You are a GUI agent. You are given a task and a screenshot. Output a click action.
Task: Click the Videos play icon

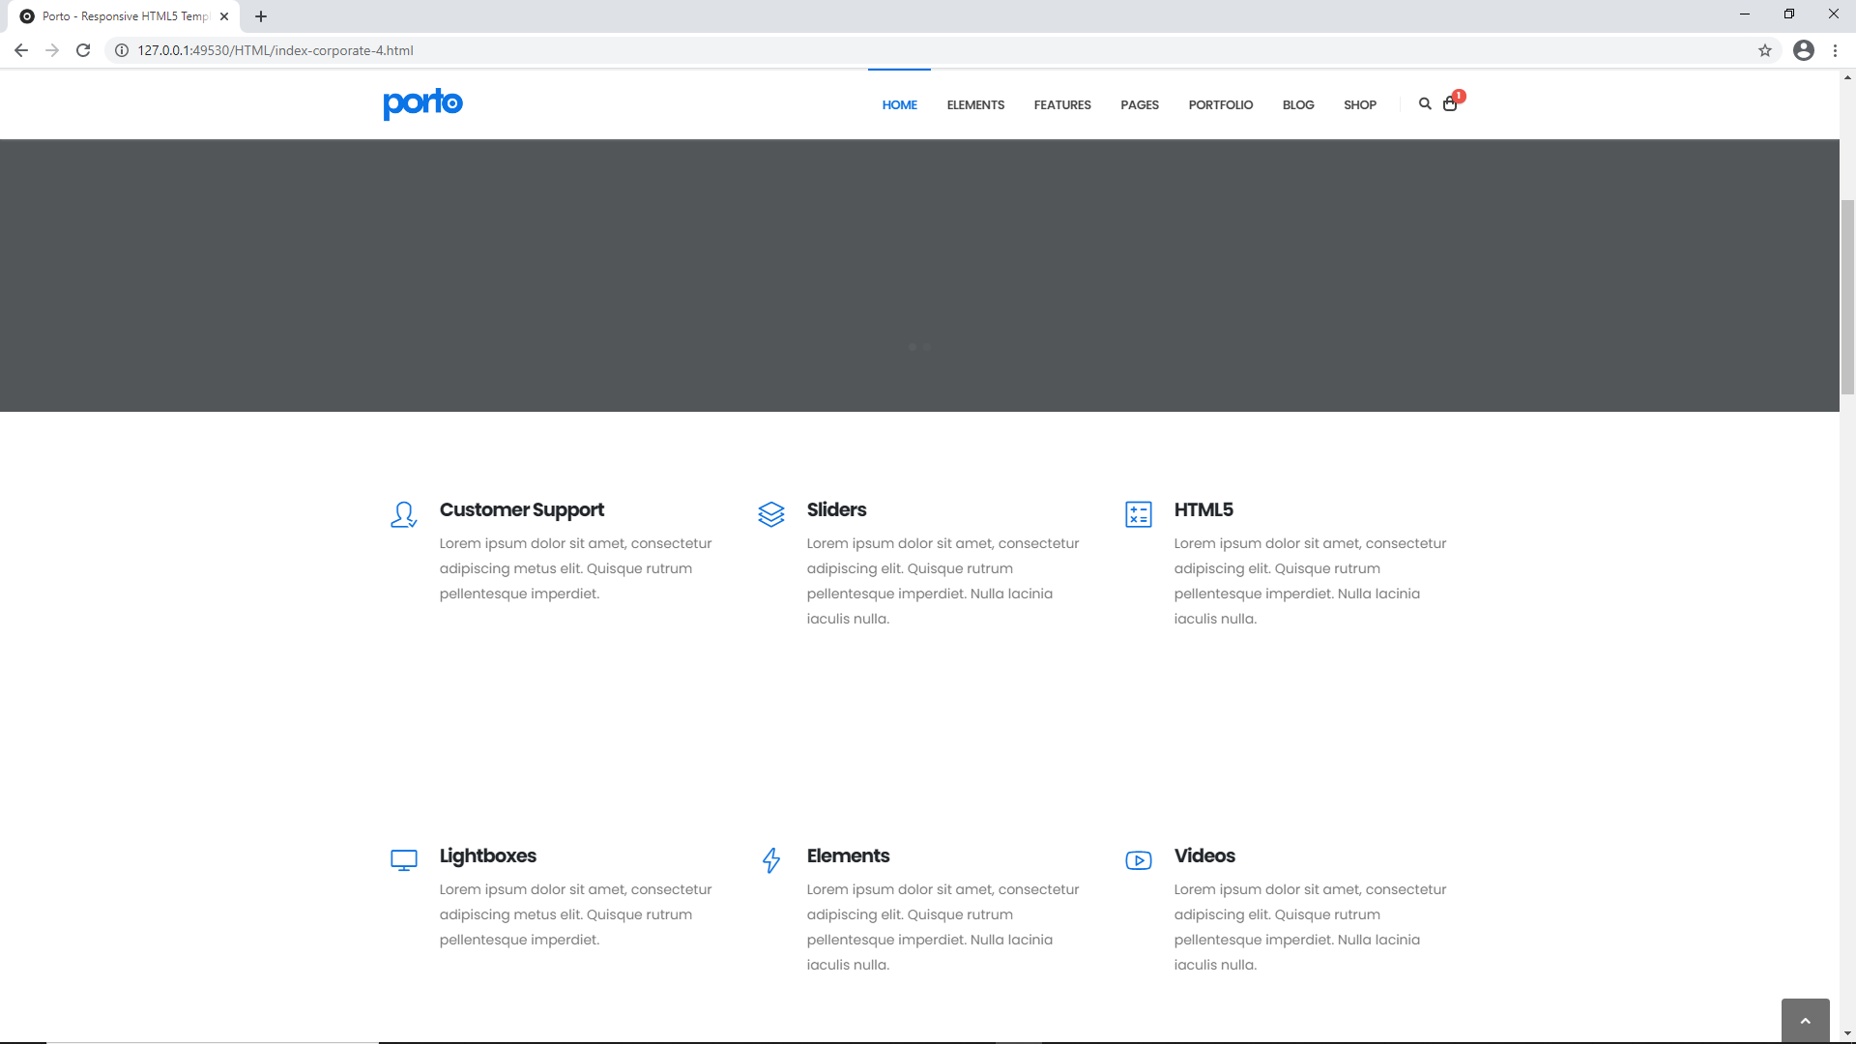tap(1138, 860)
